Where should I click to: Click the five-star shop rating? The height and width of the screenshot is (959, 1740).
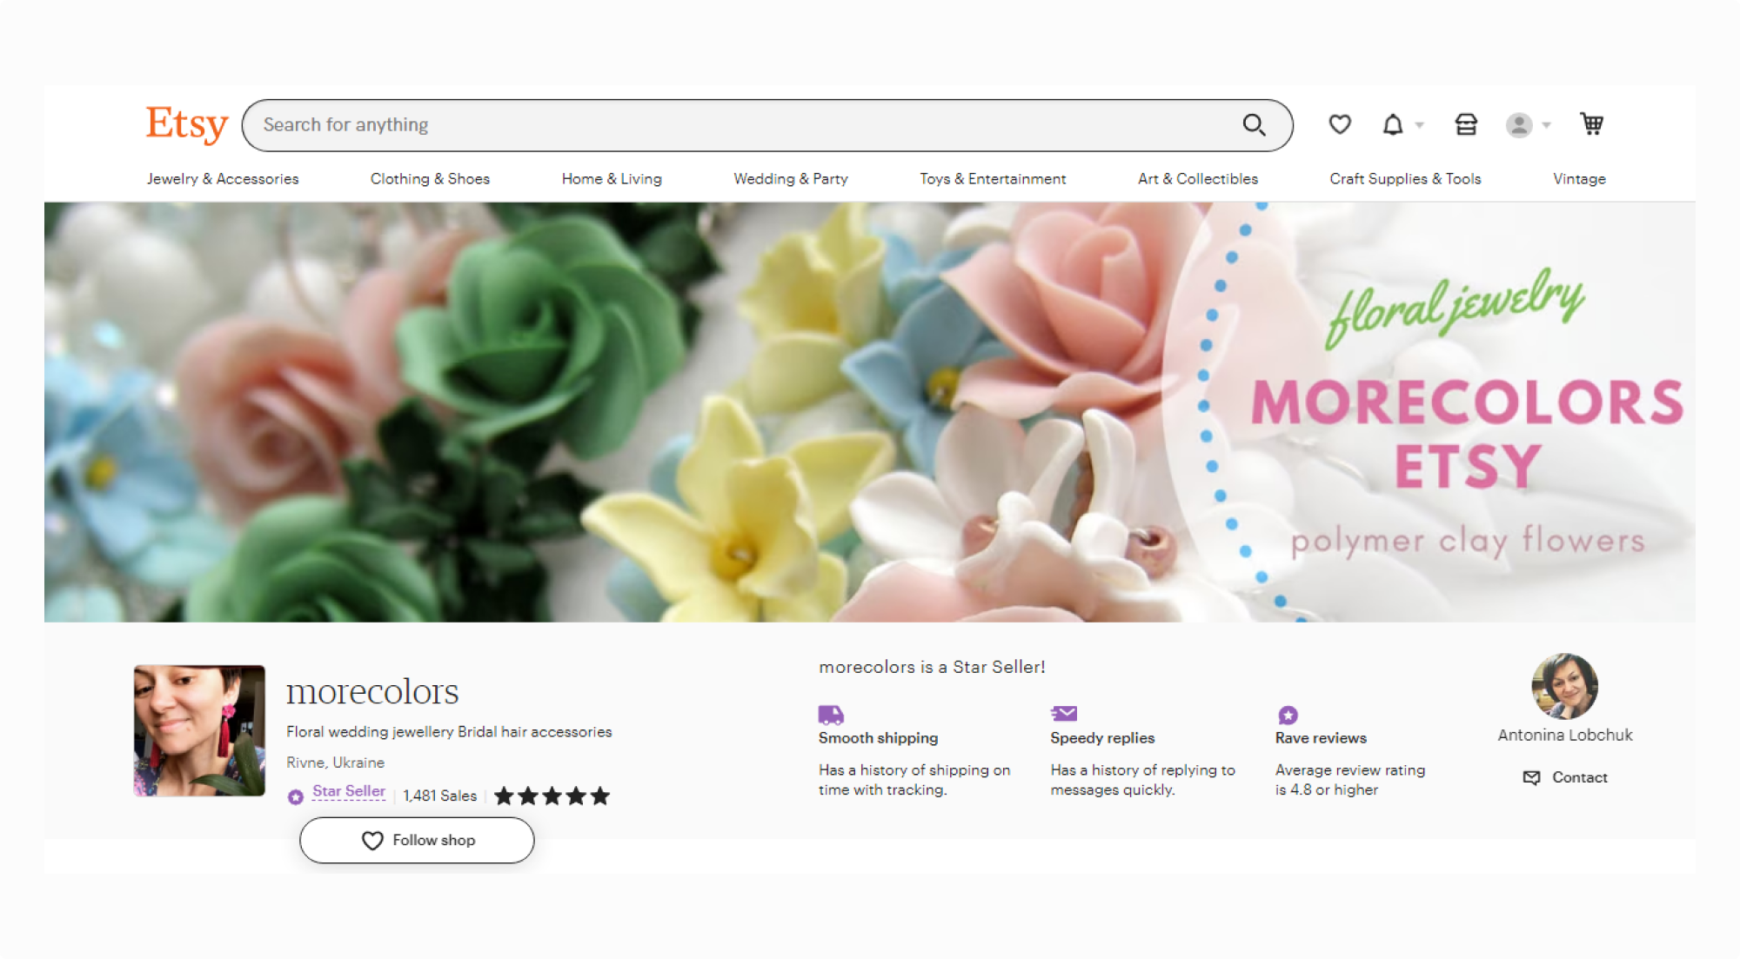(552, 796)
